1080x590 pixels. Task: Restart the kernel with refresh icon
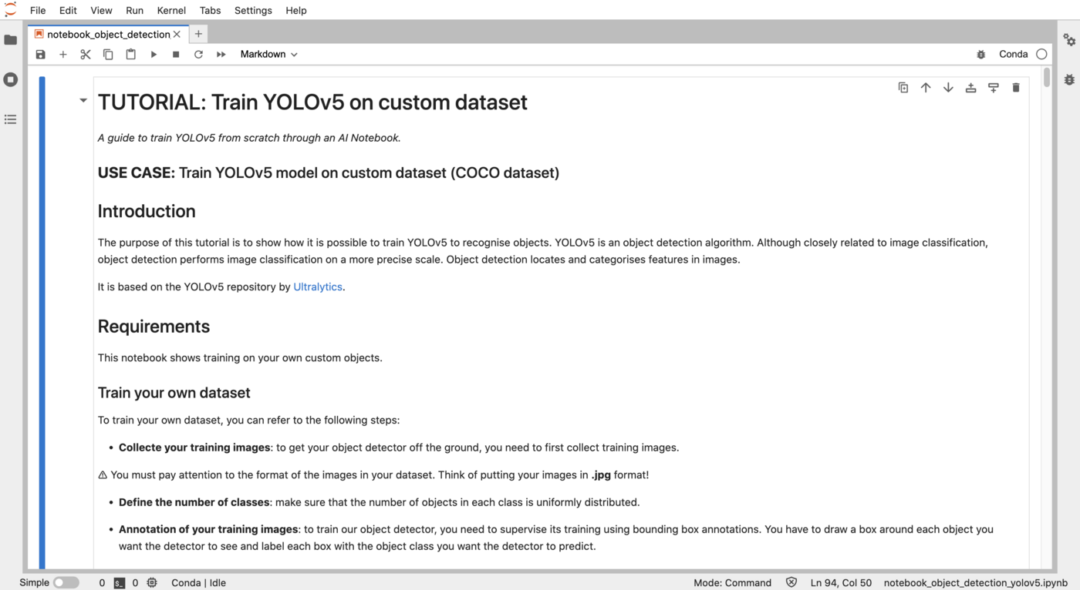click(x=198, y=55)
